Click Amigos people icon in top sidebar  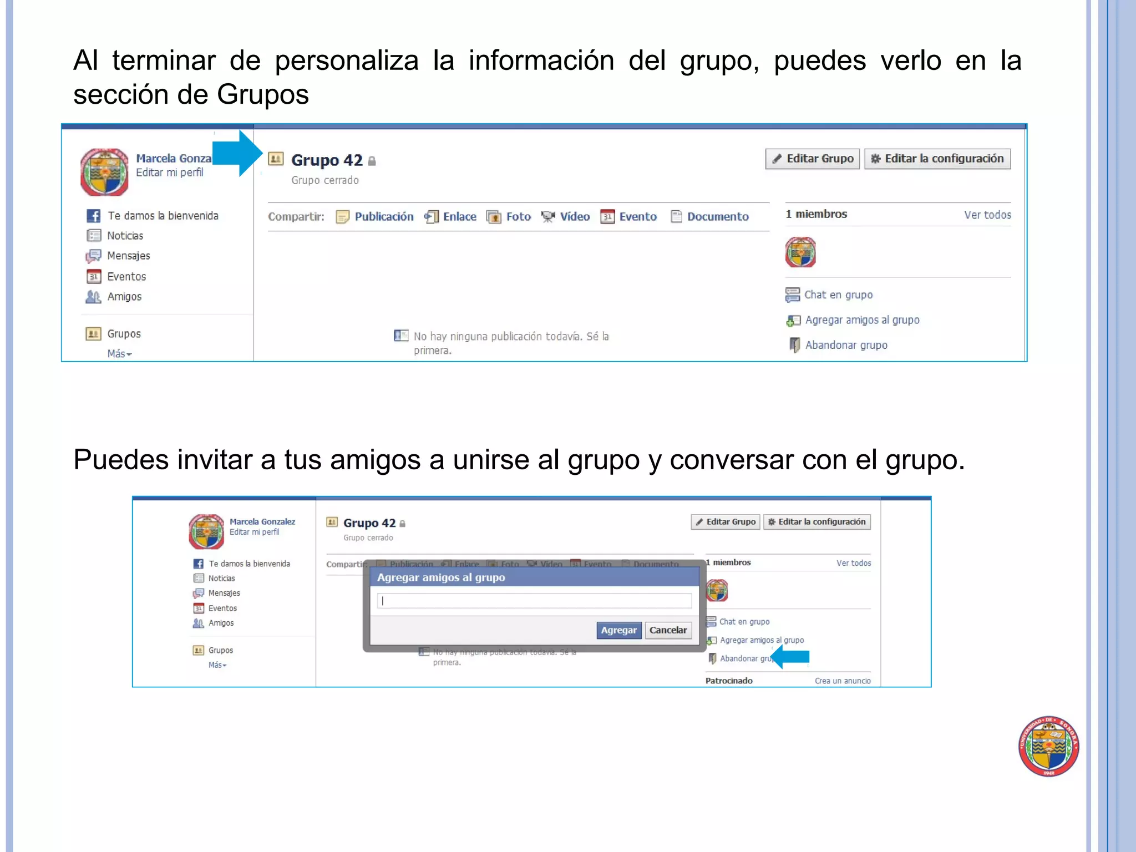pos(93,297)
